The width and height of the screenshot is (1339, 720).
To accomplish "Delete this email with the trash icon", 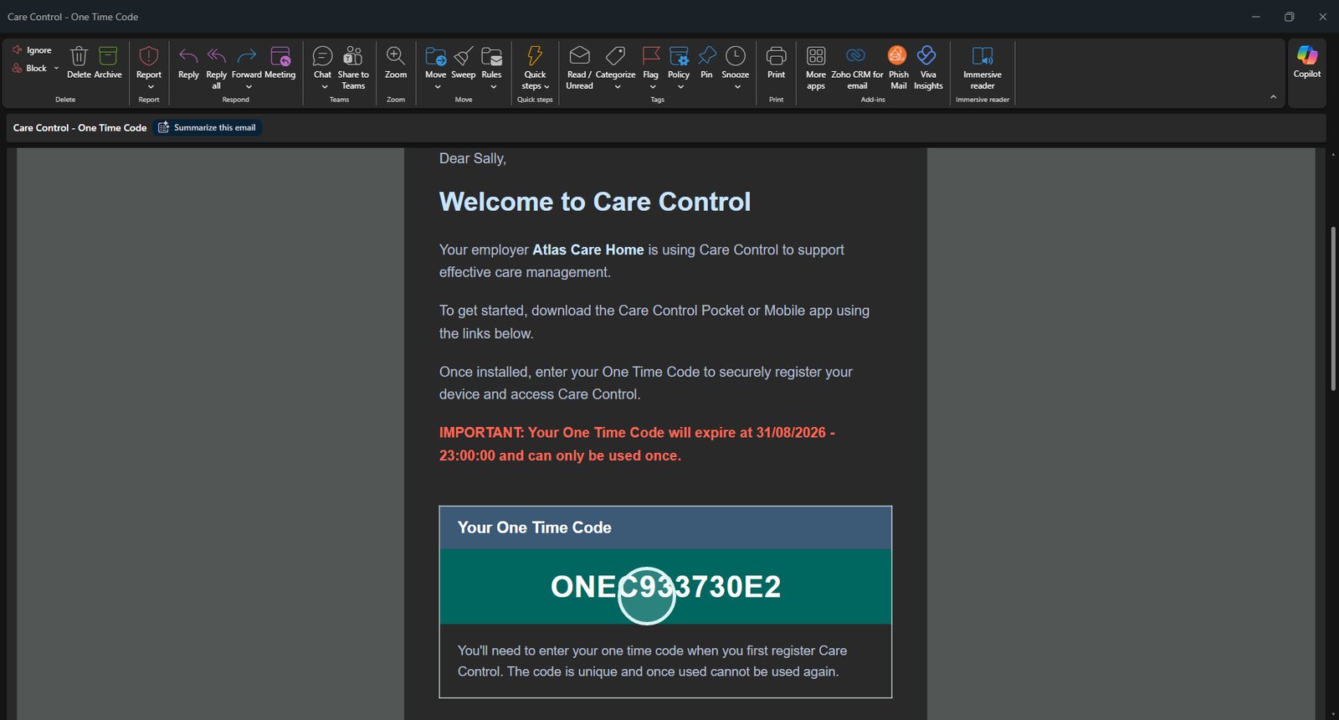I will [79, 56].
